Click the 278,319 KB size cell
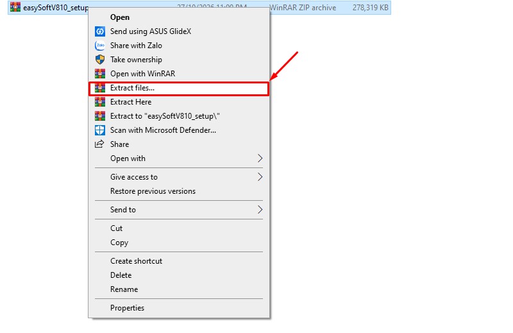513x333 pixels. [x=370, y=8]
